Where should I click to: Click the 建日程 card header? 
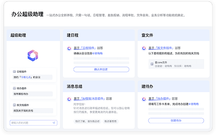(x=99, y=35)
